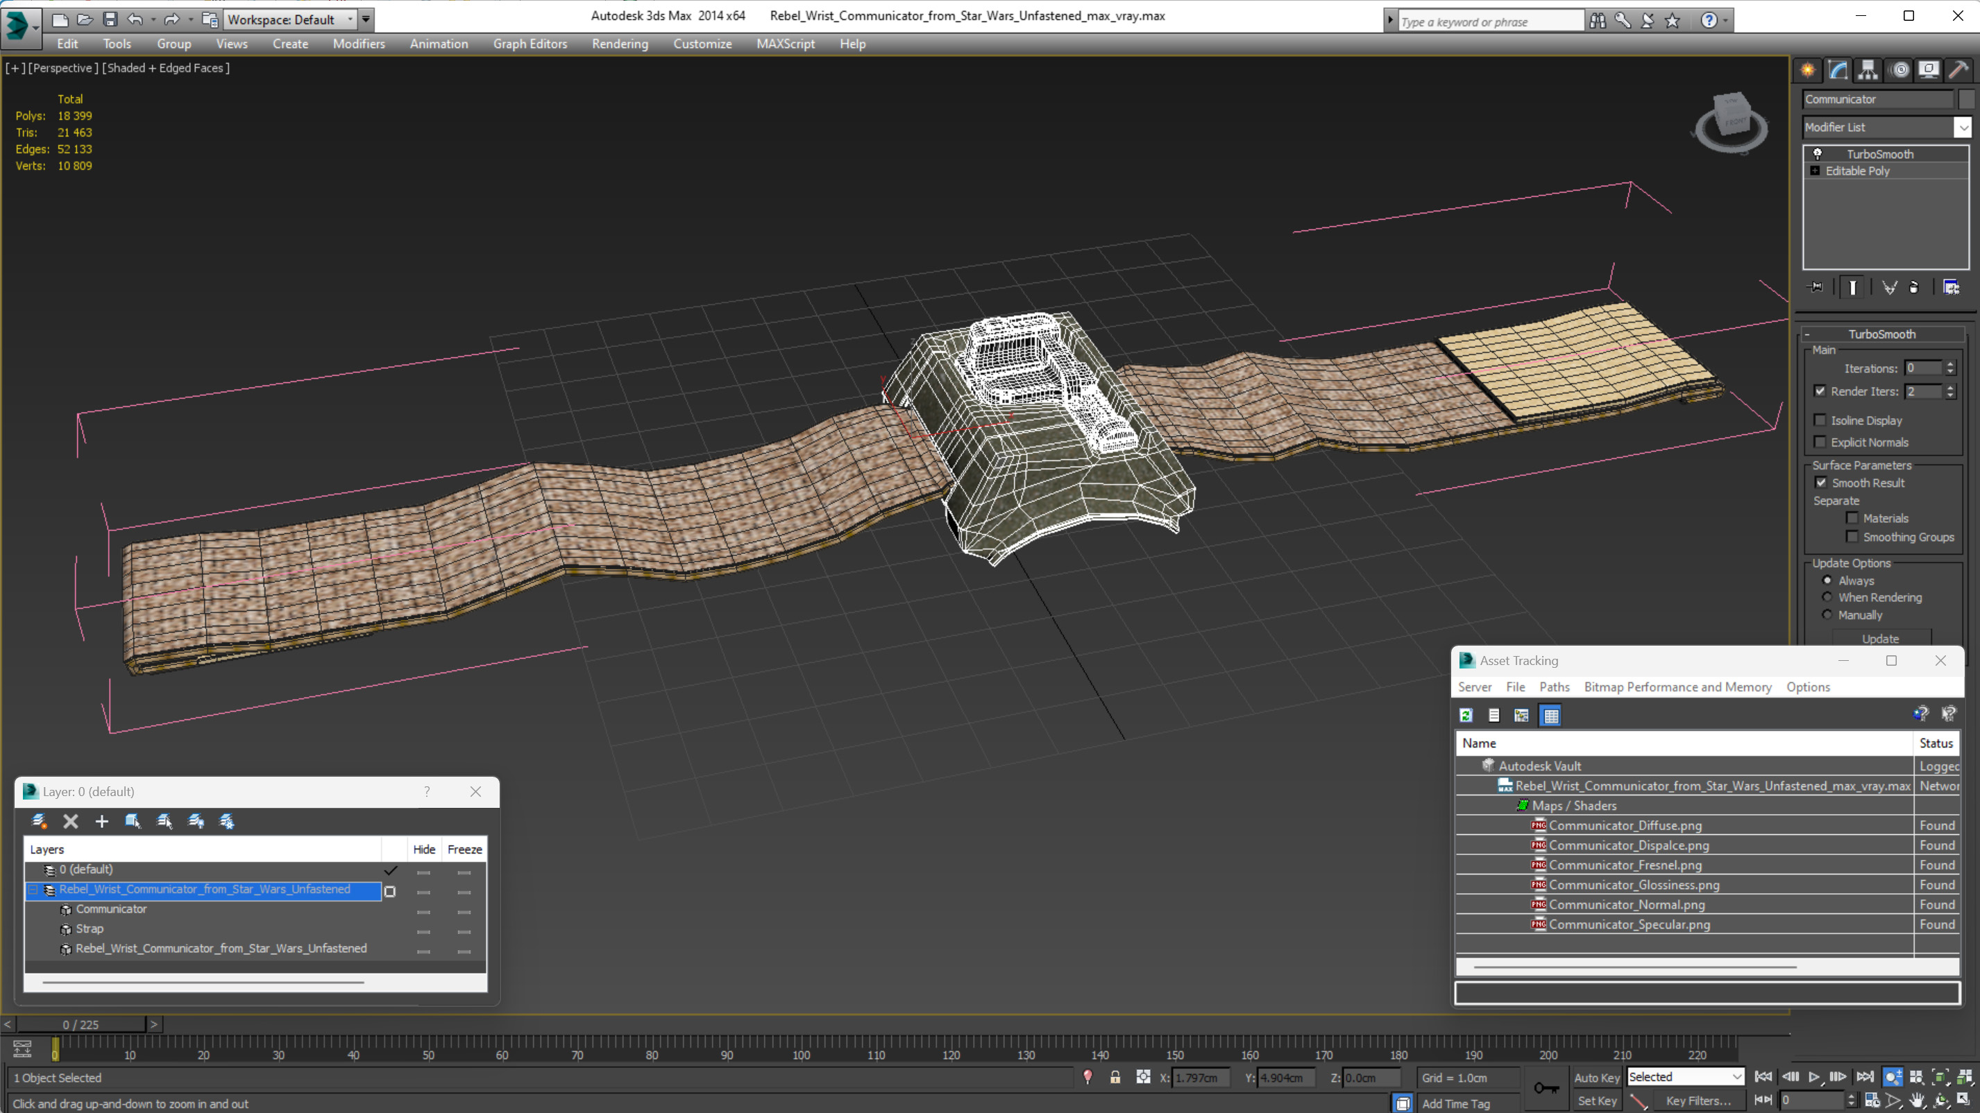1980x1113 pixels.
Task: Click Refresh icon in Asset Tracking
Action: pyautogui.click(x=1466, y=716)
